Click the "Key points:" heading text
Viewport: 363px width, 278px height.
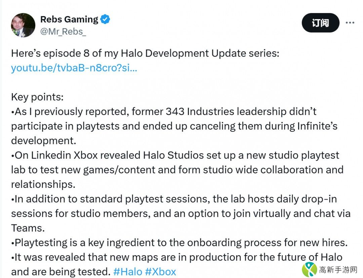point(37,97)
